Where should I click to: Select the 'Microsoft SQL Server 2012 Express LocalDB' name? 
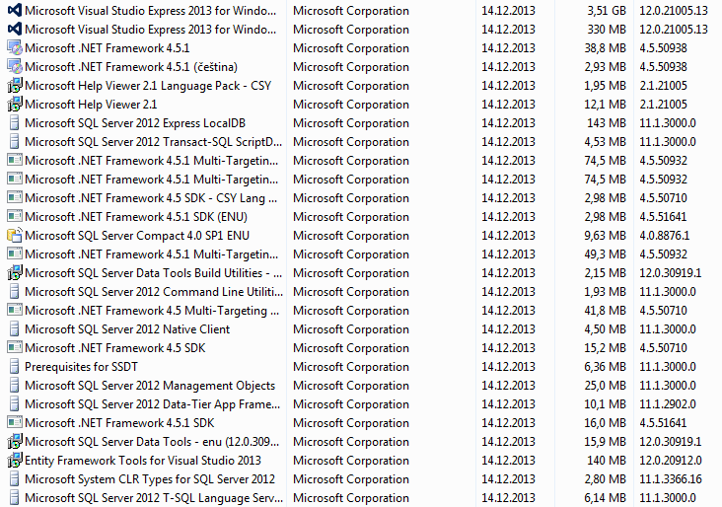[135, 123]
